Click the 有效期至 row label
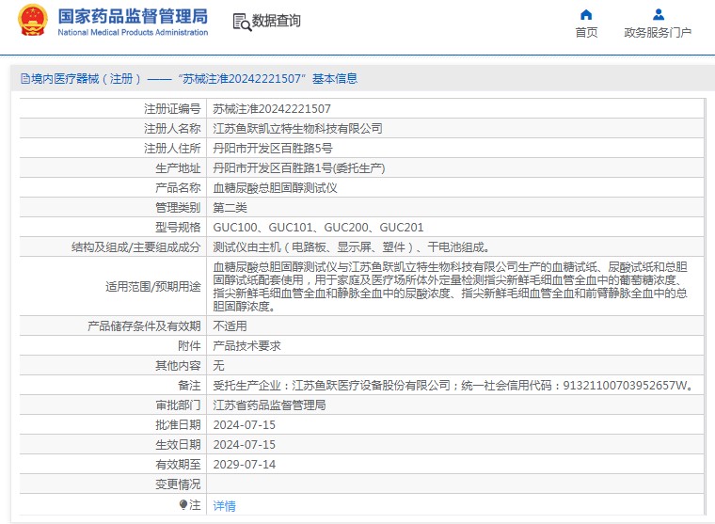 [x=178, y=464]
